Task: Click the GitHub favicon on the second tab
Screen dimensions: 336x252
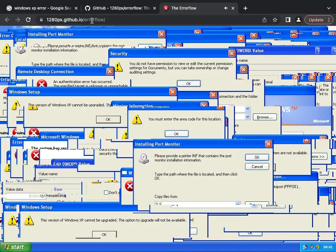Action: [87, 8]
